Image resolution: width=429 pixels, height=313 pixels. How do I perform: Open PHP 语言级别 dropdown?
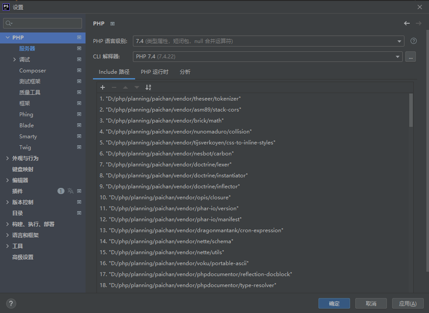(x=268, y=41)
